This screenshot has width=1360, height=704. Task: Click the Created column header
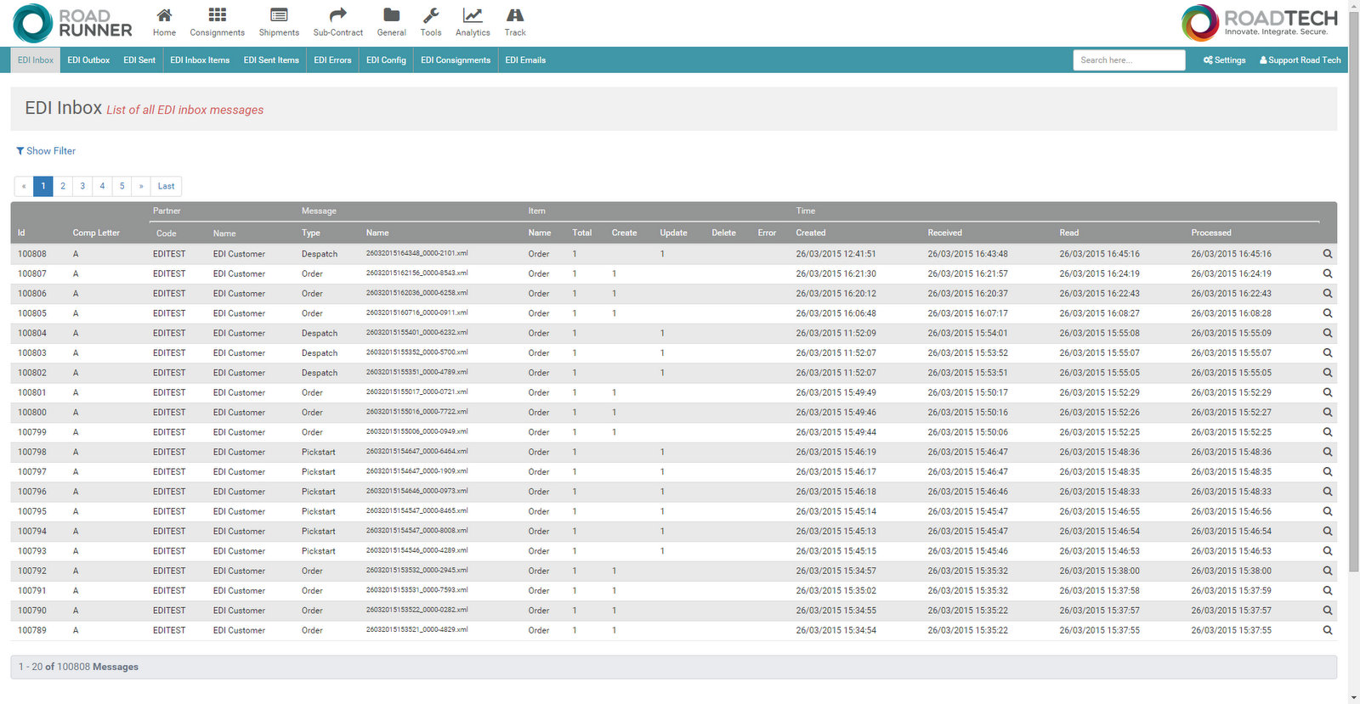pos(811,233)
